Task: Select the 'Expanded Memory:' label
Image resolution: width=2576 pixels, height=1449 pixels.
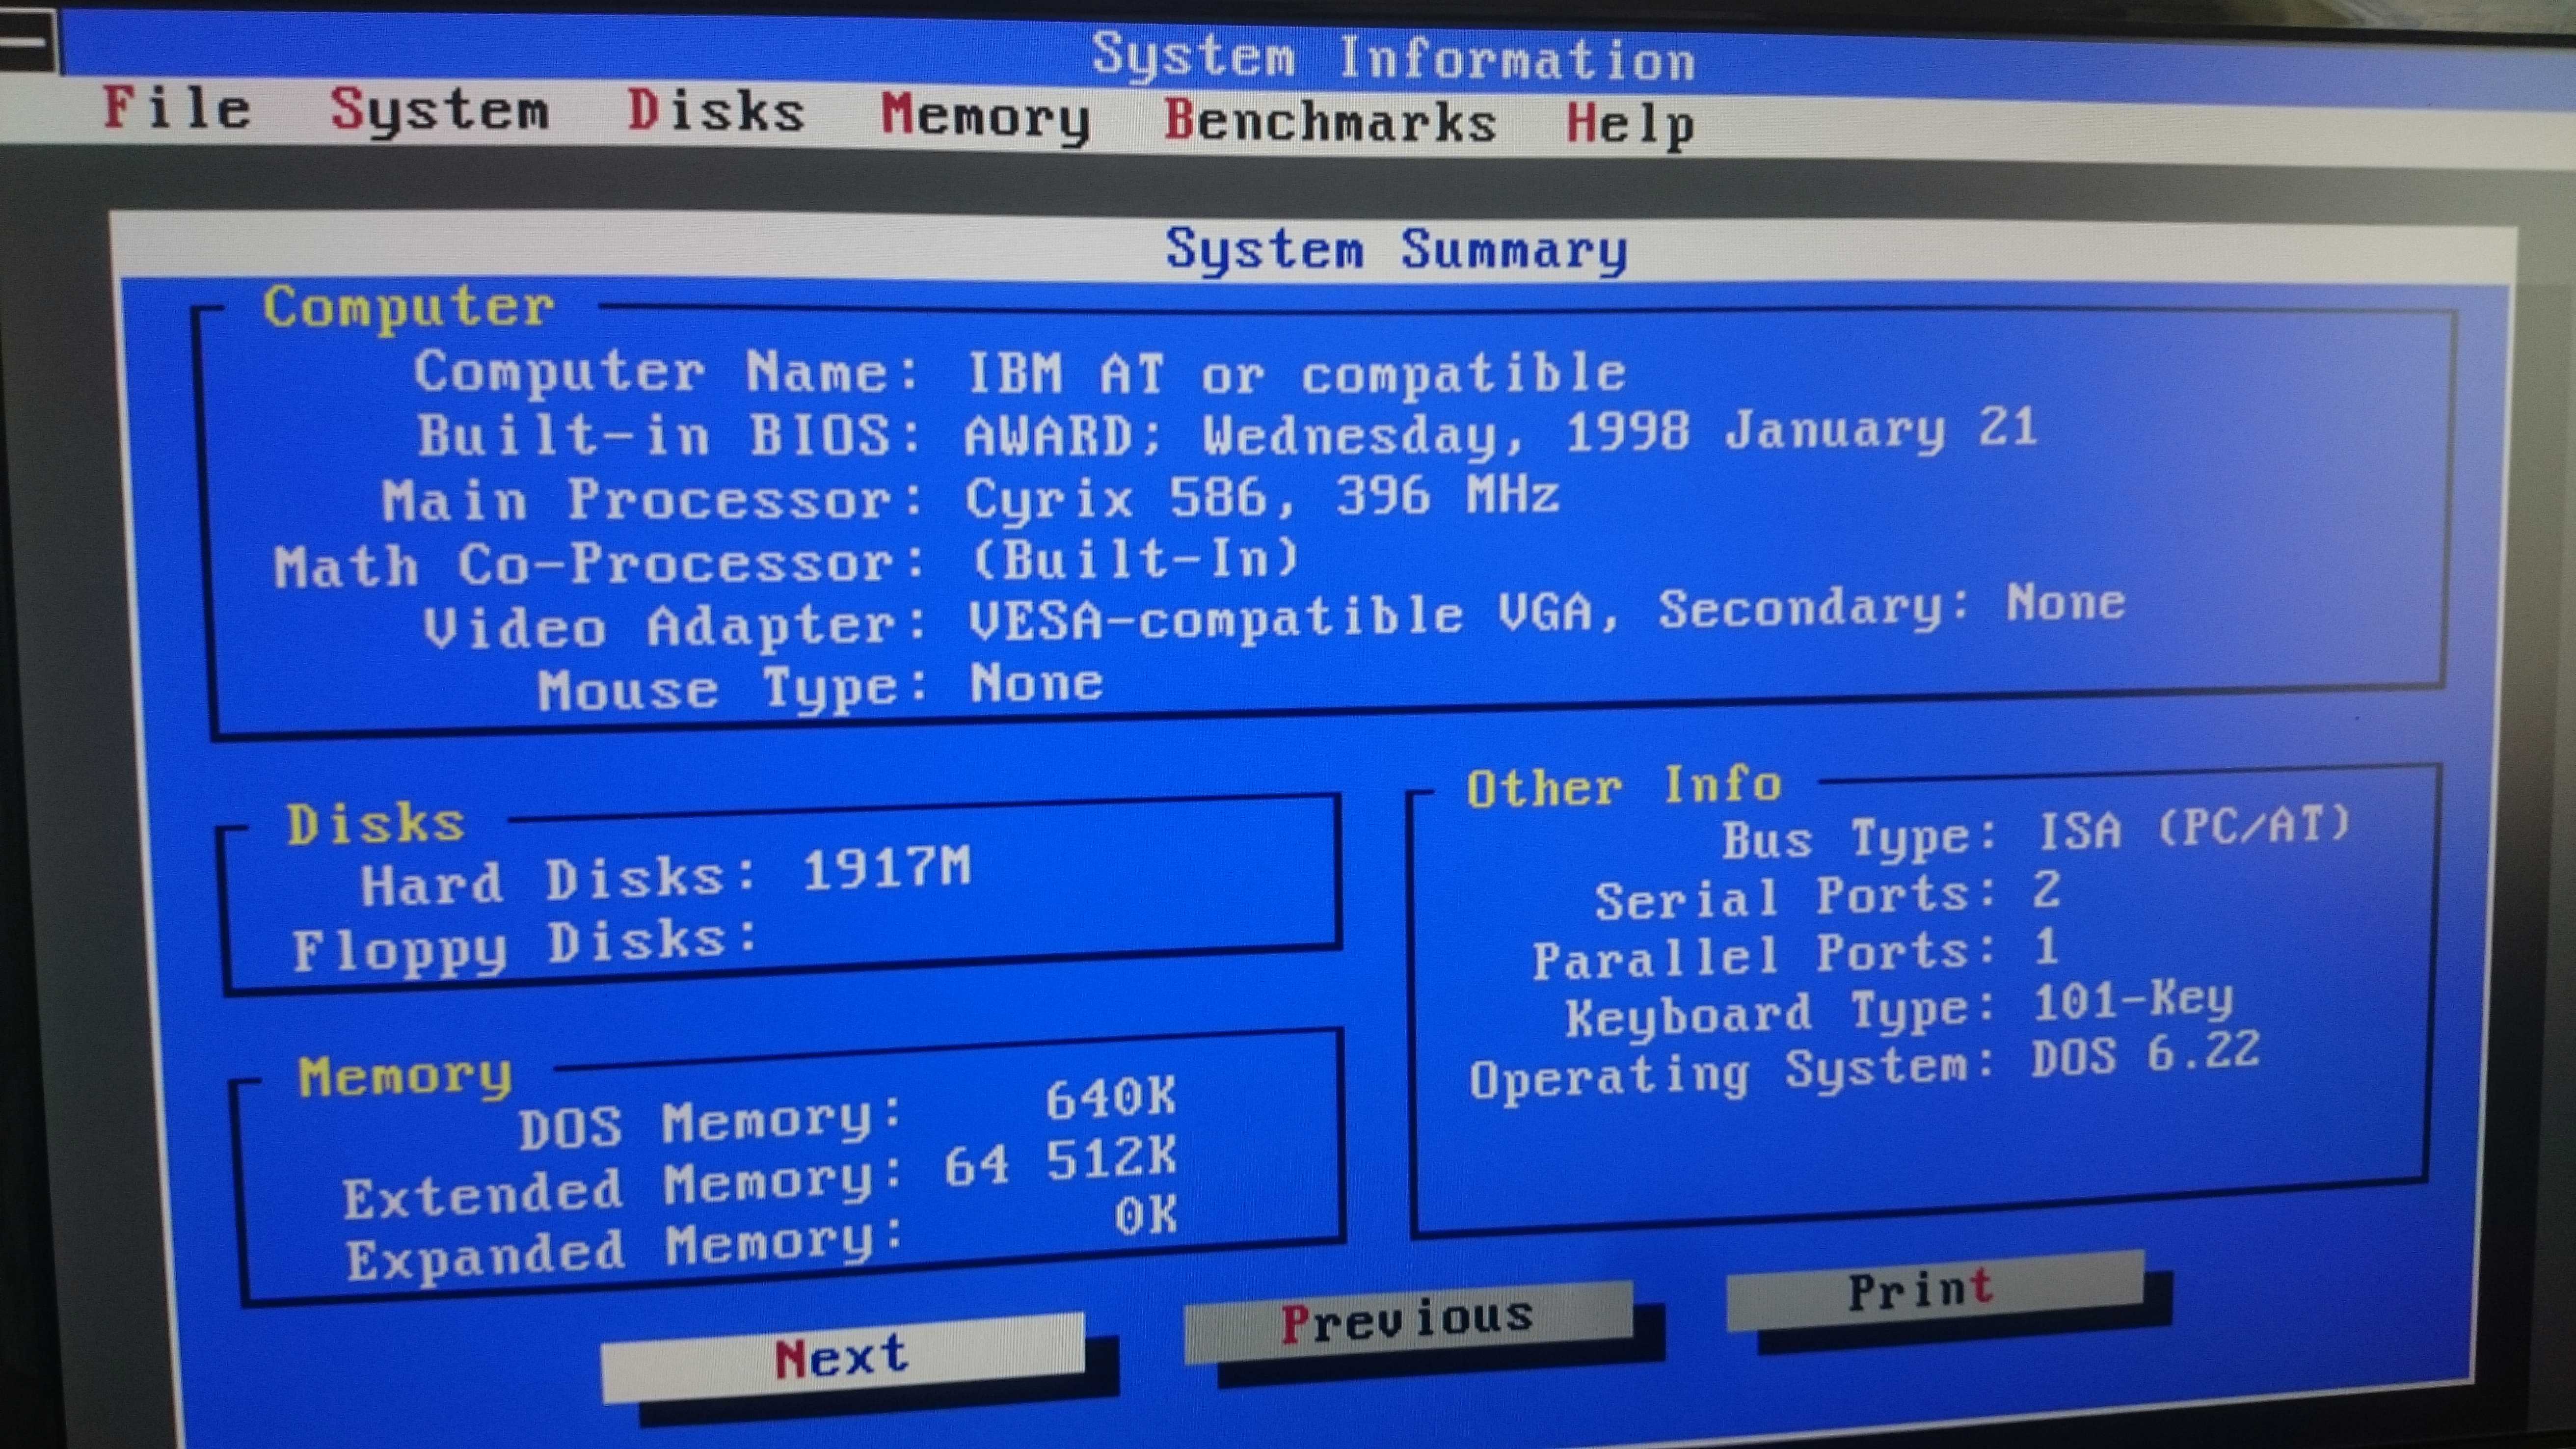Action: (x=625, y=1250)
